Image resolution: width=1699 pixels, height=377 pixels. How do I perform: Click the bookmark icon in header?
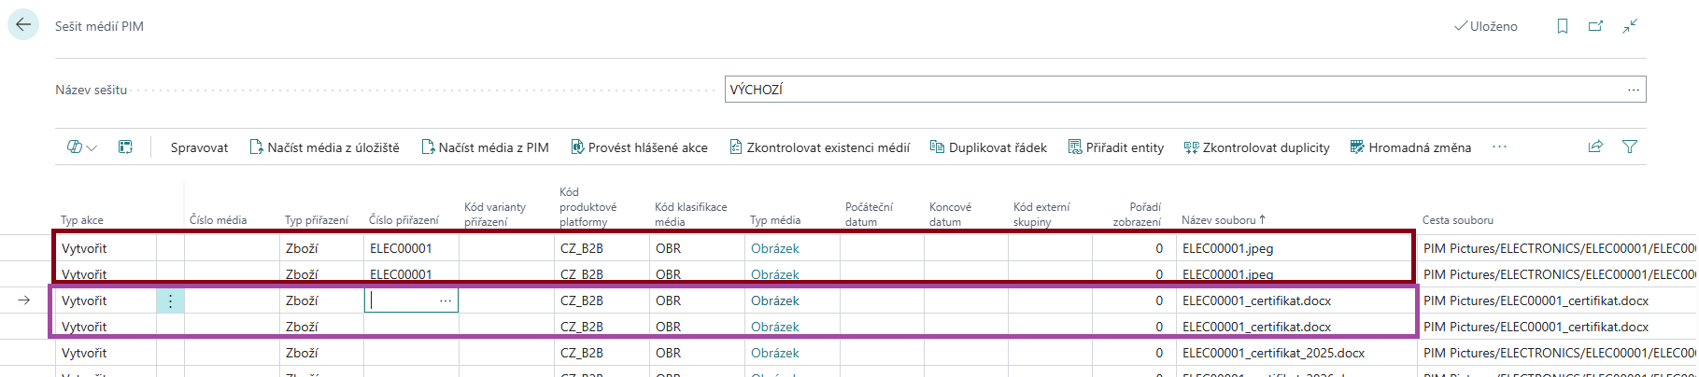click(x=1562, y=26)
